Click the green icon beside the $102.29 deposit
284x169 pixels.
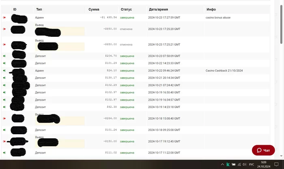pos(4,85)
